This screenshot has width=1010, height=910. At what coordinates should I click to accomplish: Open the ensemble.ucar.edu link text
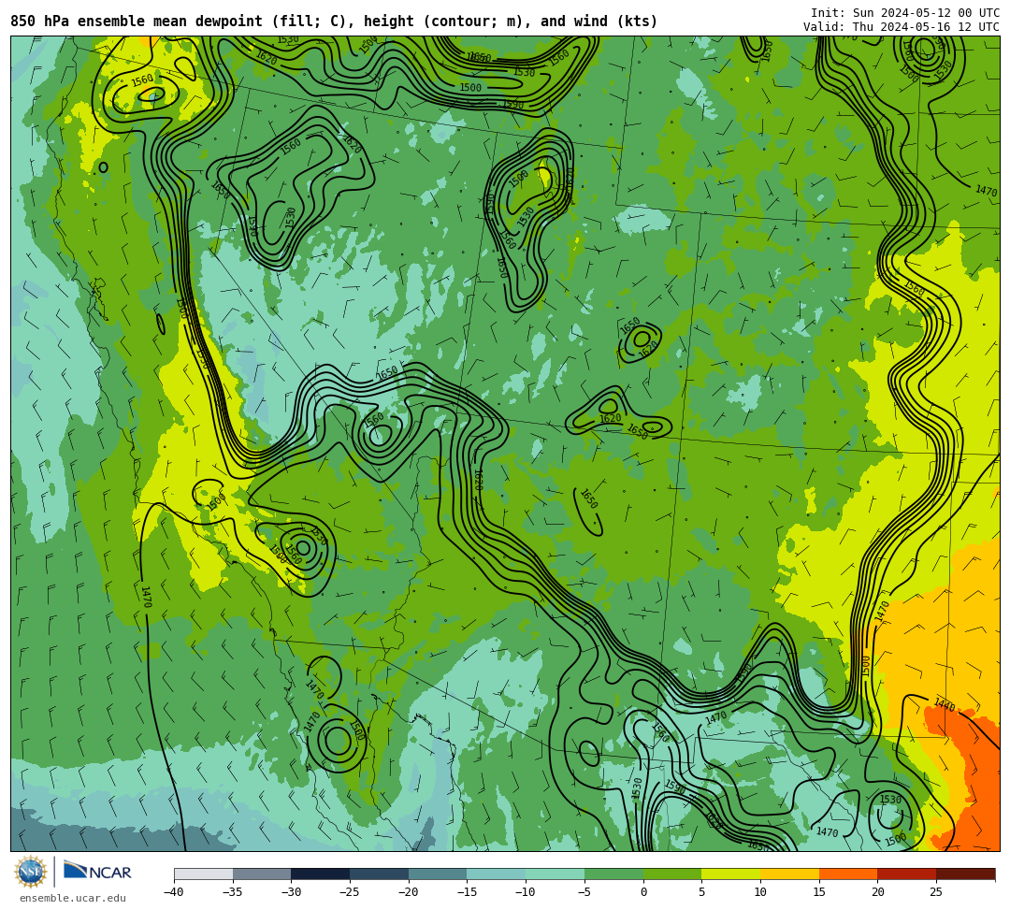coord(73,898)
